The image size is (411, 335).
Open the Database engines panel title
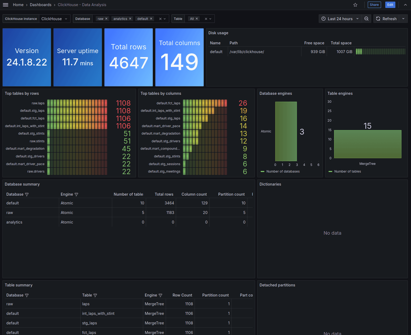pyautogui.click(x=276, y=93)
